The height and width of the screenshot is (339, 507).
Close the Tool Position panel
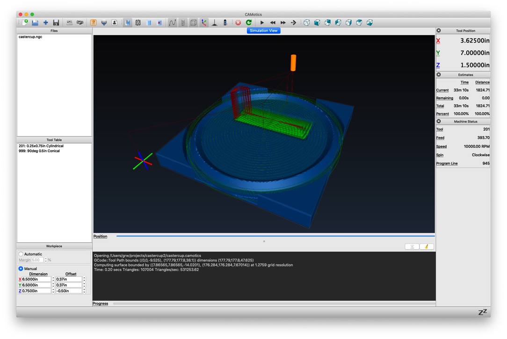pyautogui.click(x=439, y=30)
